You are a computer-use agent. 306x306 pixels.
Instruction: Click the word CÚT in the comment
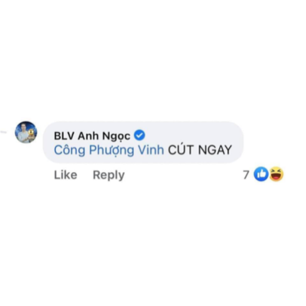coord(180,150)
